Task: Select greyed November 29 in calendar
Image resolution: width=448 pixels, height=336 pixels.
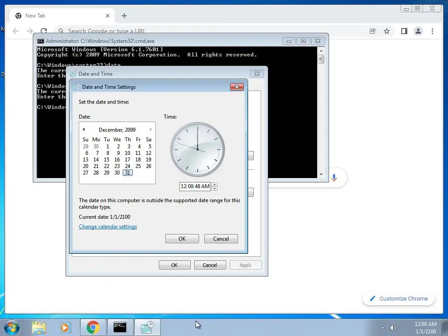Action: (85, 146)
